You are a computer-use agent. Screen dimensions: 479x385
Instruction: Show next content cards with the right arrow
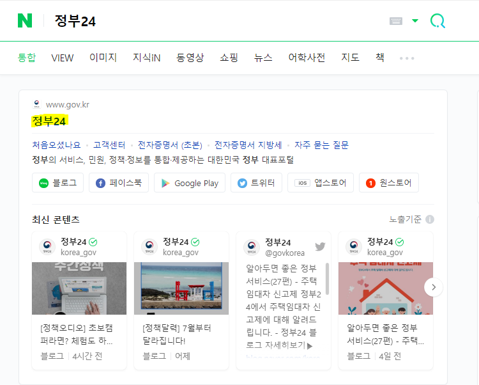[433, 287]
